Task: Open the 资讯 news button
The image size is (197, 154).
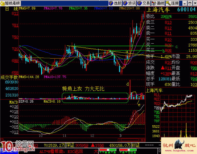Action: pos(130,3)
